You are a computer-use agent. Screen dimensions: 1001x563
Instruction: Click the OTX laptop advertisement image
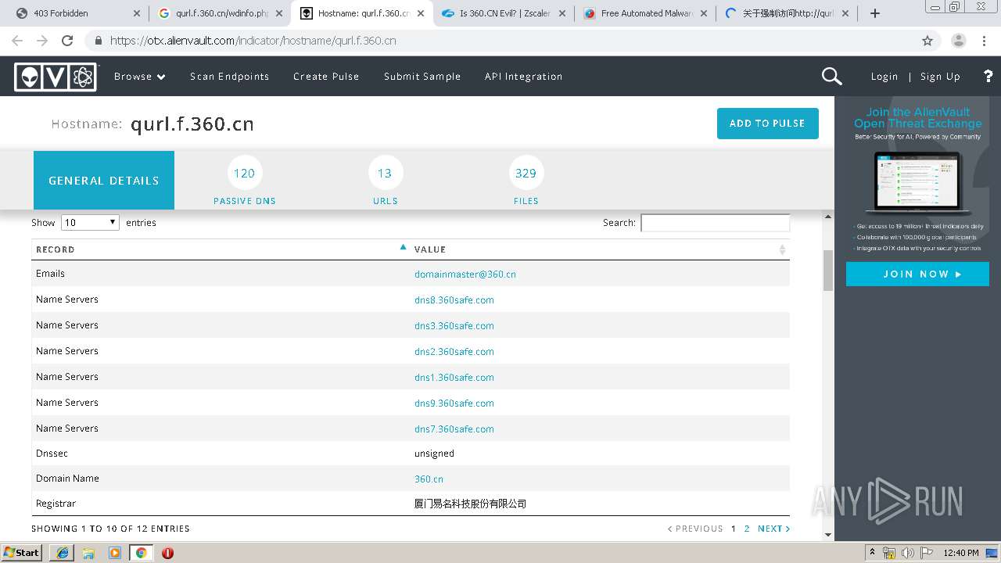pyautogui.click(x=917, y=183)
